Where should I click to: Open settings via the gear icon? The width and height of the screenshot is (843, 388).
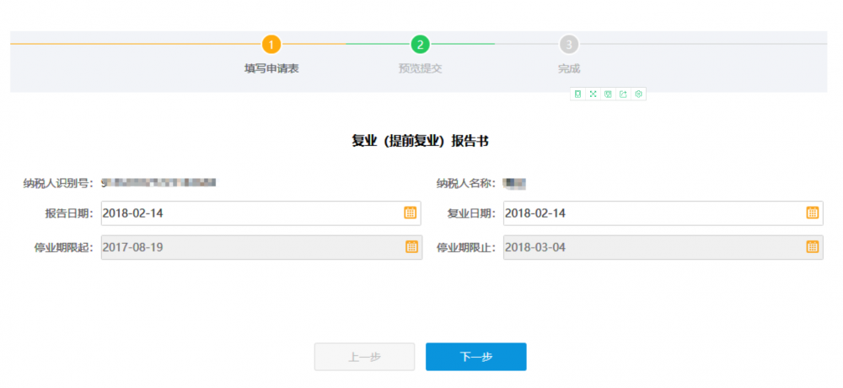(x=639, y=94)
